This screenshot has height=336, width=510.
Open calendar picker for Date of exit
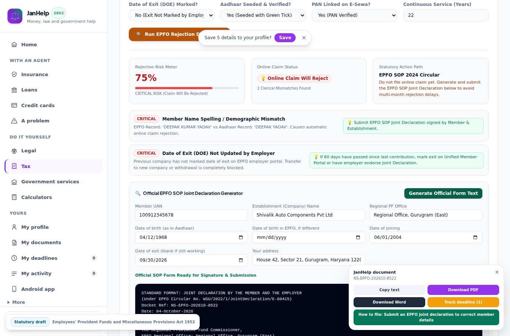[240, 260]
